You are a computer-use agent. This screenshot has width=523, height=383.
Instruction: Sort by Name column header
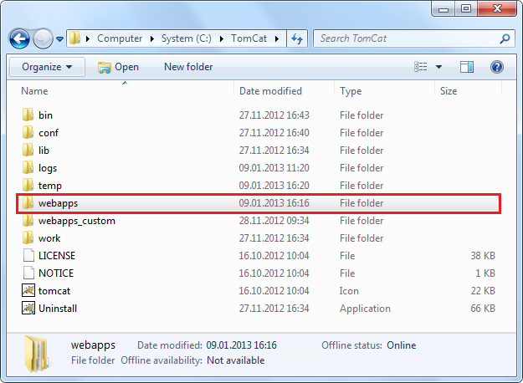coord(34,91)
